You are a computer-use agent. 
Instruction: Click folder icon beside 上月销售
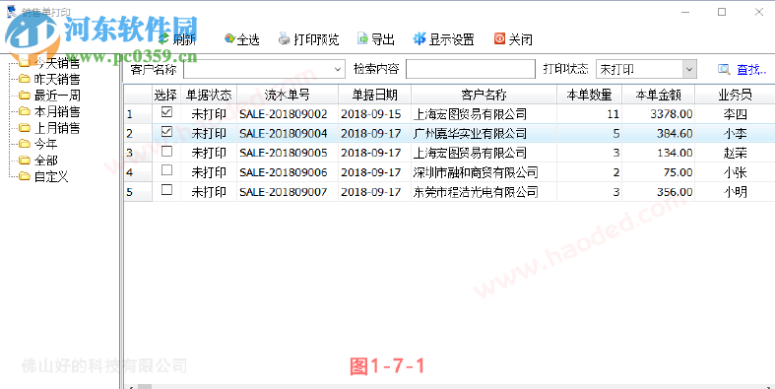(x=25, y=128)
